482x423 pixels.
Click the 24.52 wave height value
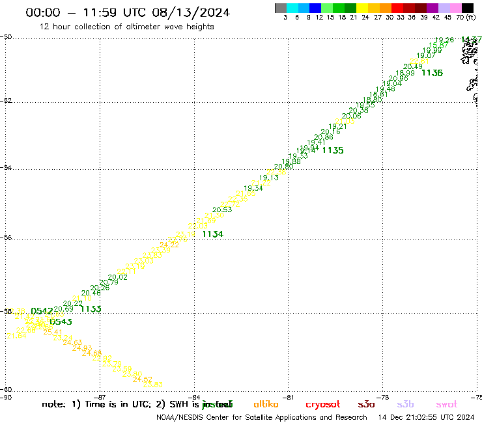pyautogui.click(x=143, y=379)
